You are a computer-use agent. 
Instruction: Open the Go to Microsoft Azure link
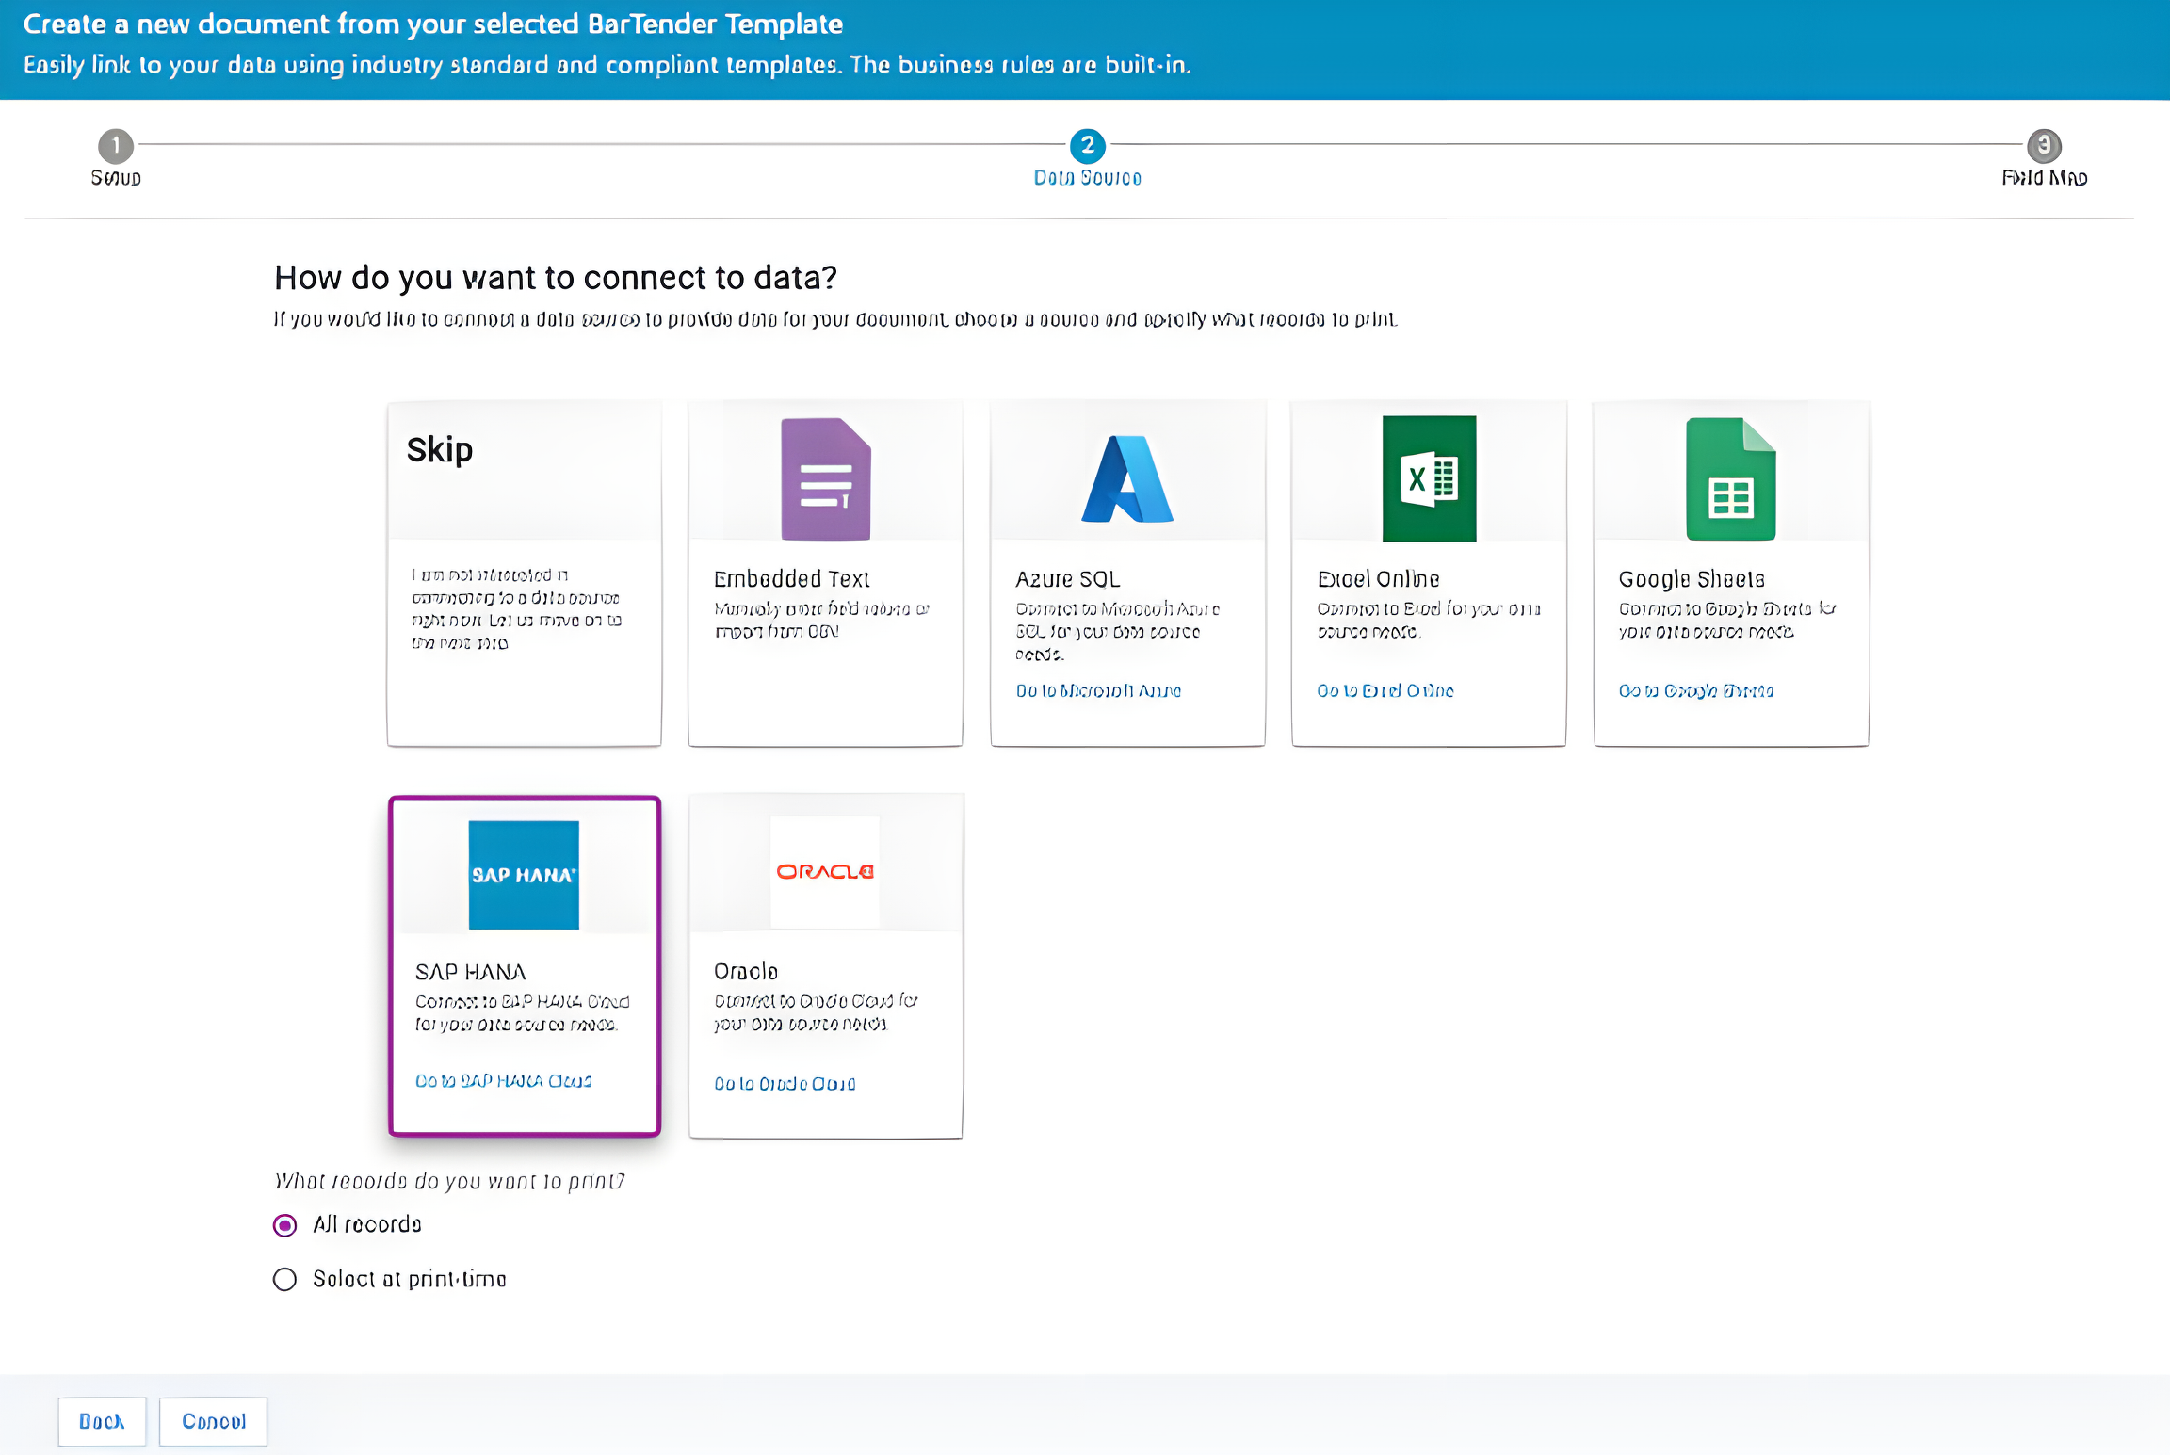click(1098, 691)
